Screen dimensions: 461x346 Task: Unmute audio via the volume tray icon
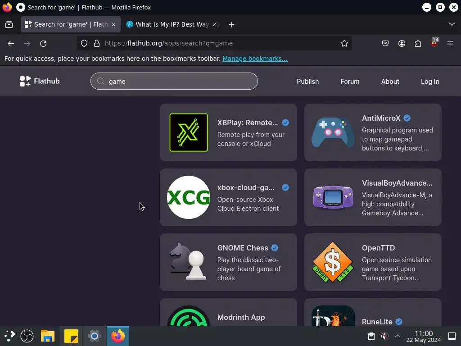384,336
